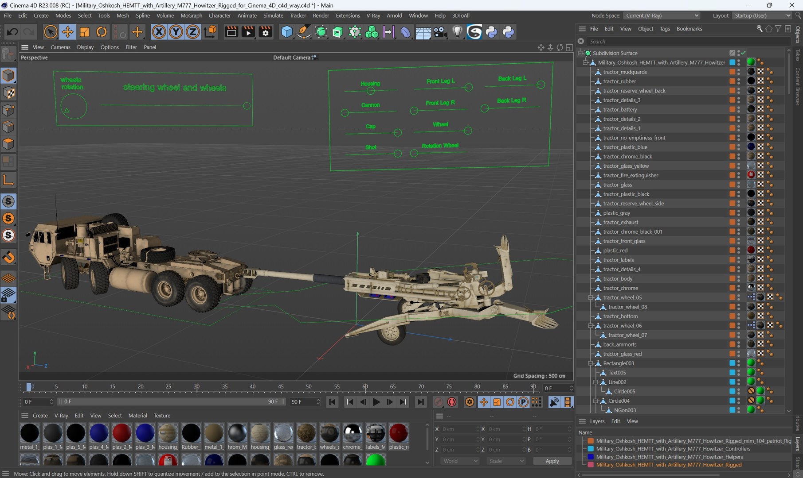Screen dimensions: 803x478
Task: Switch to Model mode icon
Action: (8, 76)
